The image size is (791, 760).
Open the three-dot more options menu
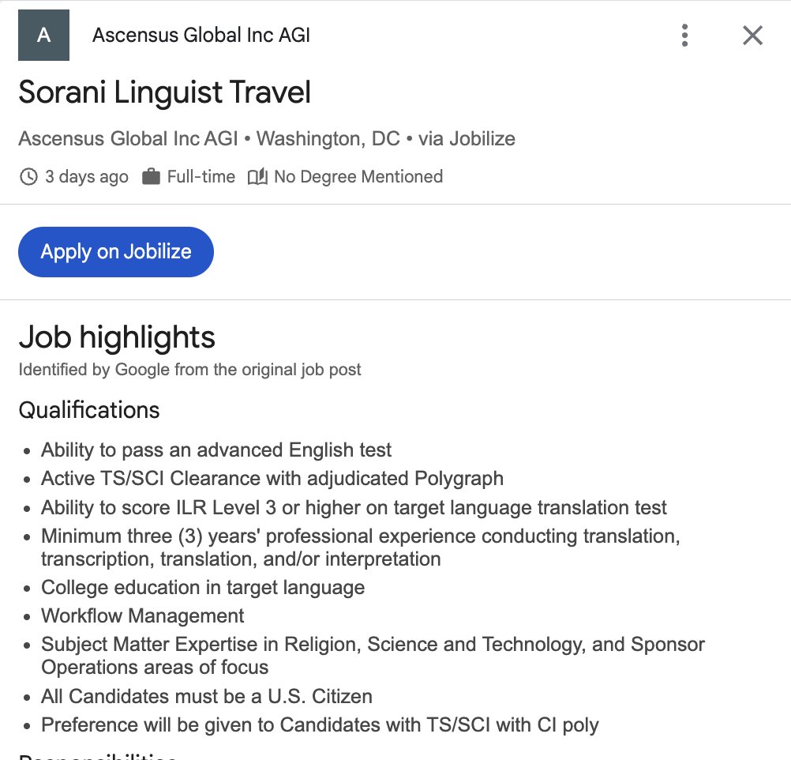pos(684,36)
